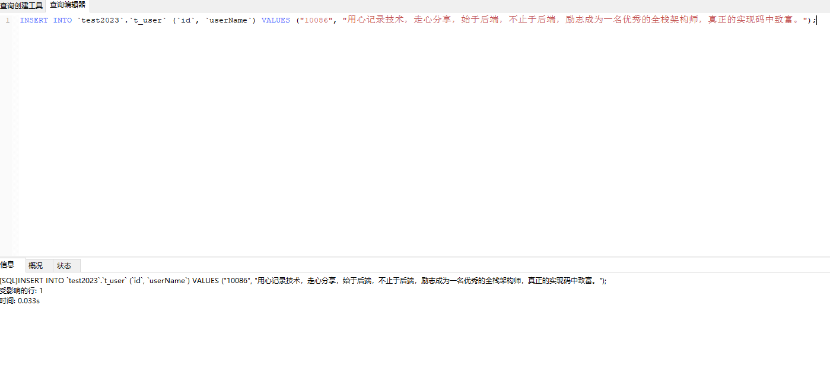Click the INTO keyword in the SQL editor
The width and height of the screenshot is (830, 372).
[x=62, y=20]
